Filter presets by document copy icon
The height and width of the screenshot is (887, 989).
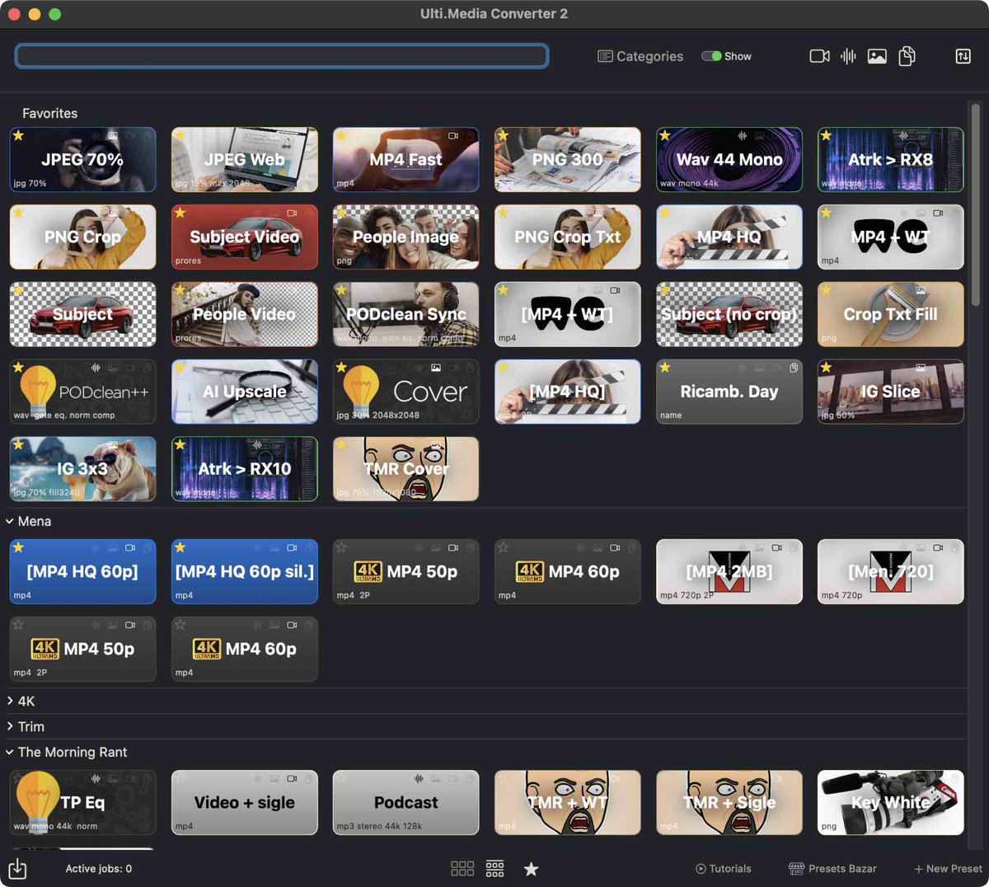[x=907, y=56]
